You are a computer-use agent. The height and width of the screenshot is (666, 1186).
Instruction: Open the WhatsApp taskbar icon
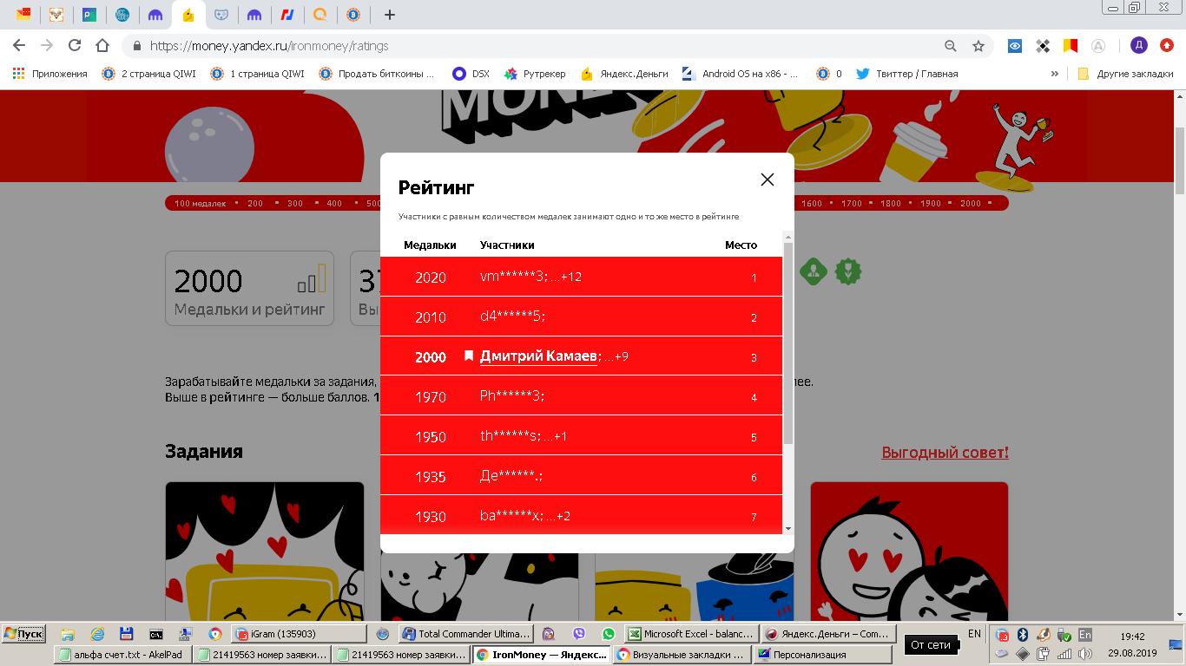[608, 634]
